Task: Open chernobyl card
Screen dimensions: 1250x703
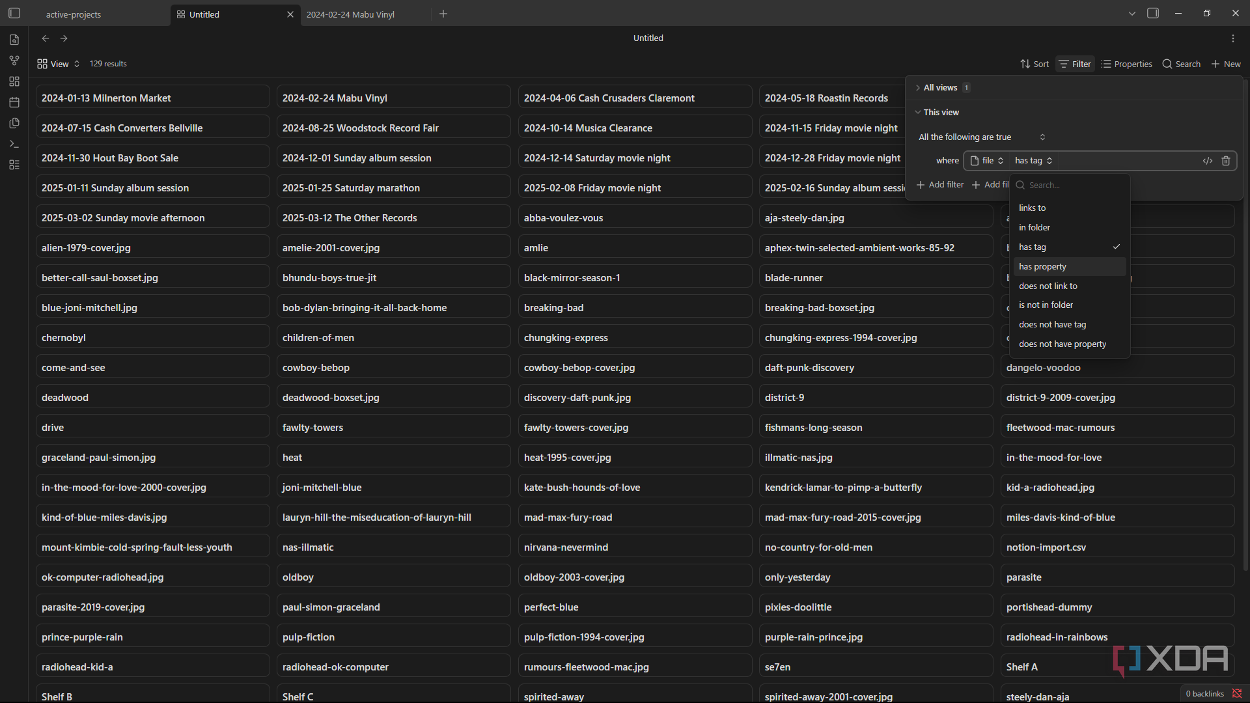Action: pyautogui.click(x=153, y=337)
